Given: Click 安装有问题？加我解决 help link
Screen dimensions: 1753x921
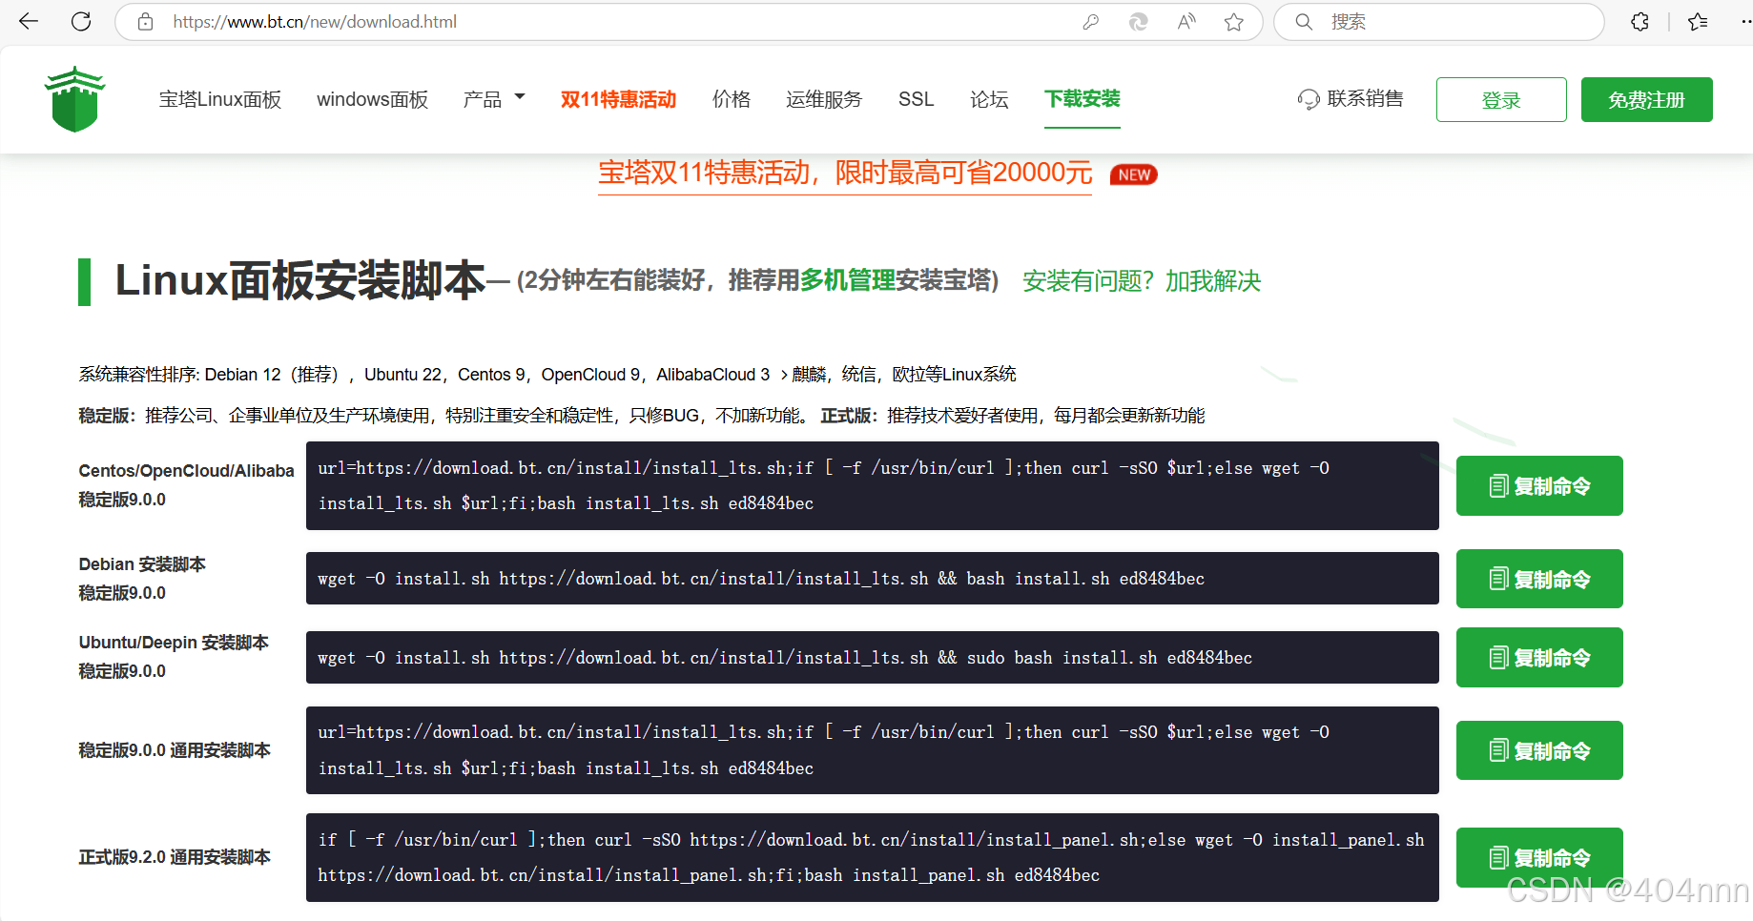Looking at the screenshot, I should click(1142, 281).
